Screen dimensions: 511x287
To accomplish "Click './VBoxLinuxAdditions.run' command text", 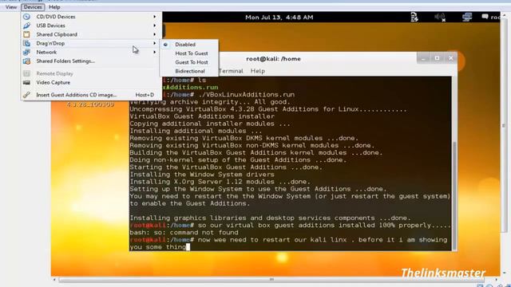I will [247, 95].
